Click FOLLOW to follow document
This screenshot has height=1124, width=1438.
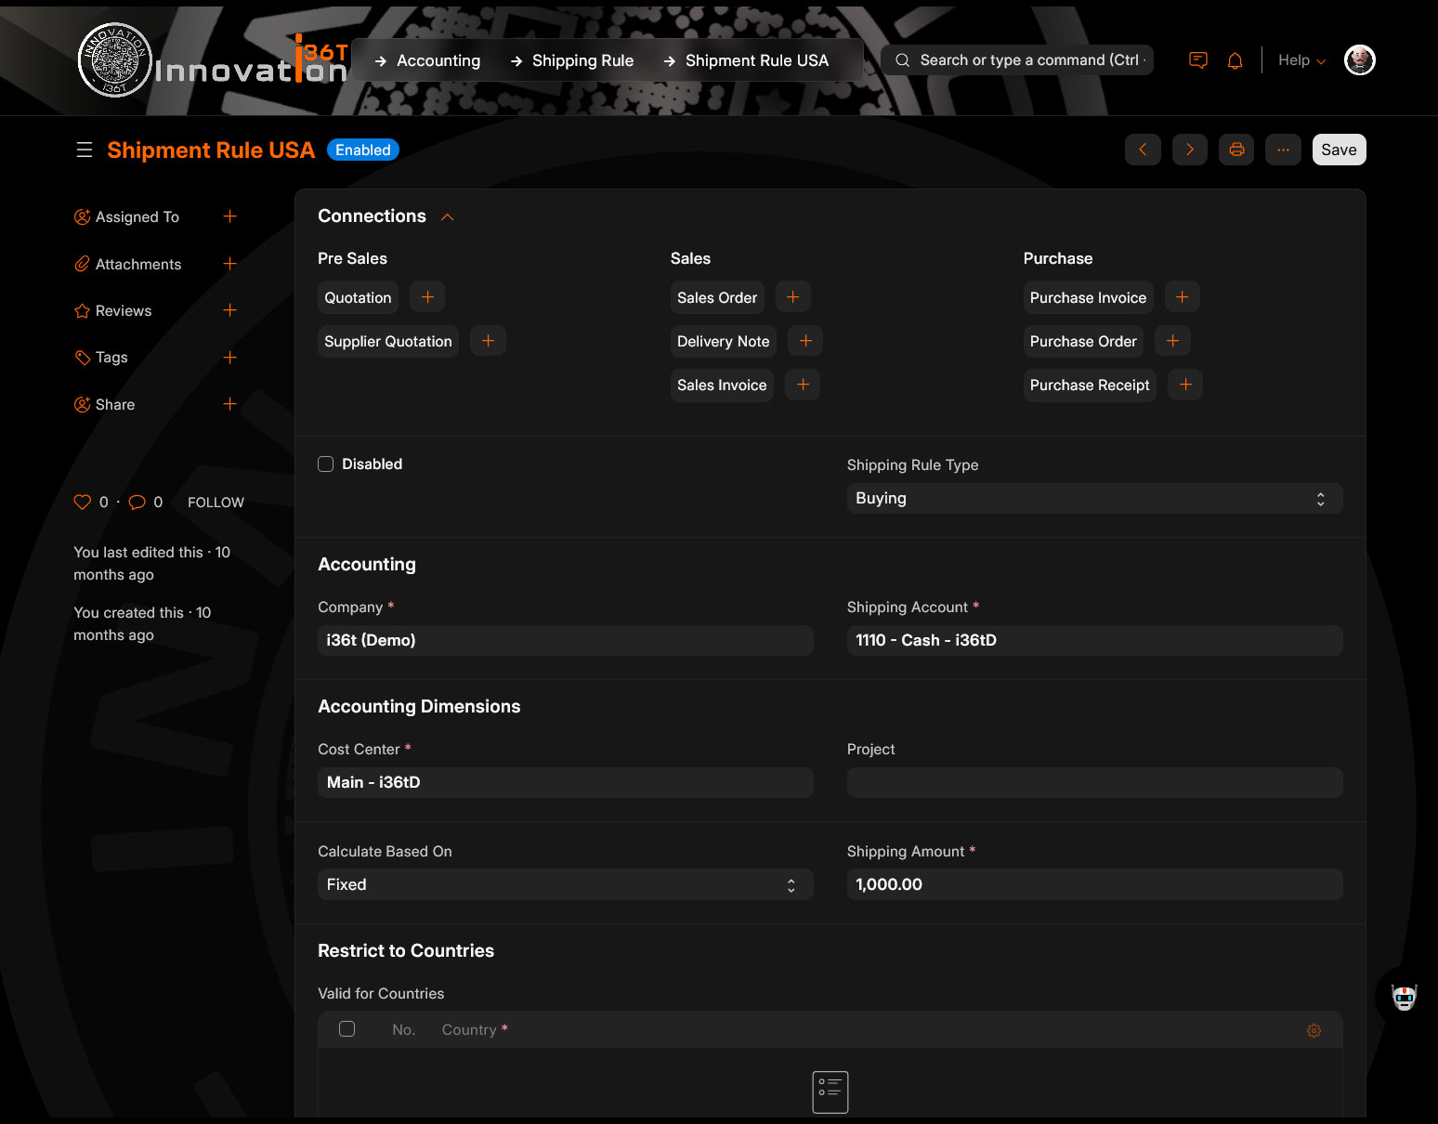coord(216,503)
